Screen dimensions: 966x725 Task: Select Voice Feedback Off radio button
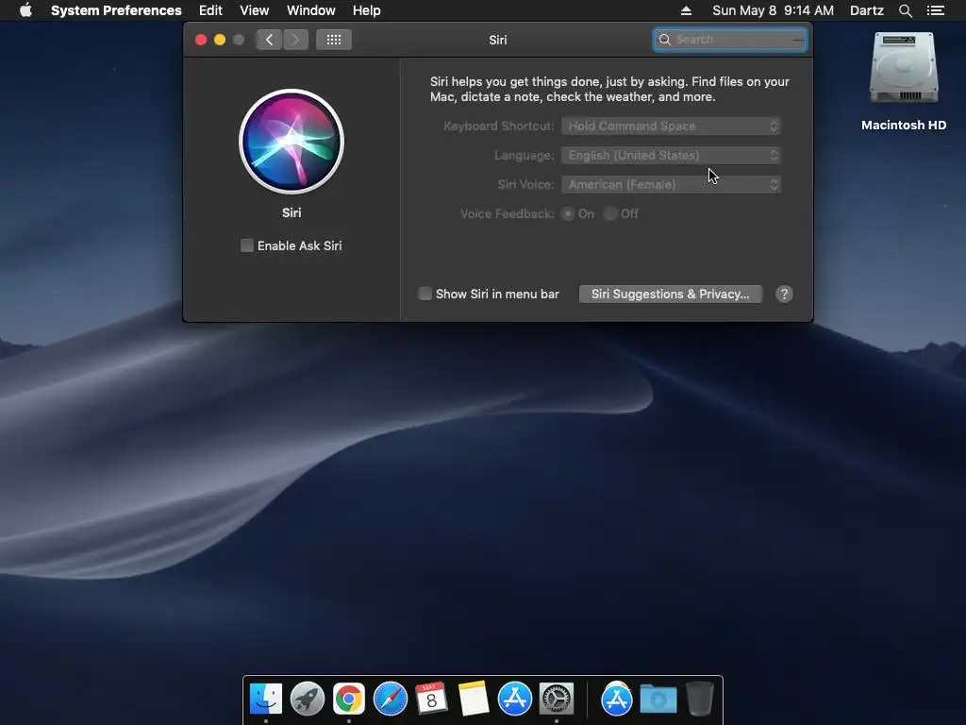pyautogui.click(x=610, y=213)
